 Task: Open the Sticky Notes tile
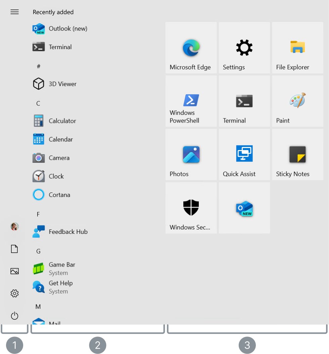297,154
